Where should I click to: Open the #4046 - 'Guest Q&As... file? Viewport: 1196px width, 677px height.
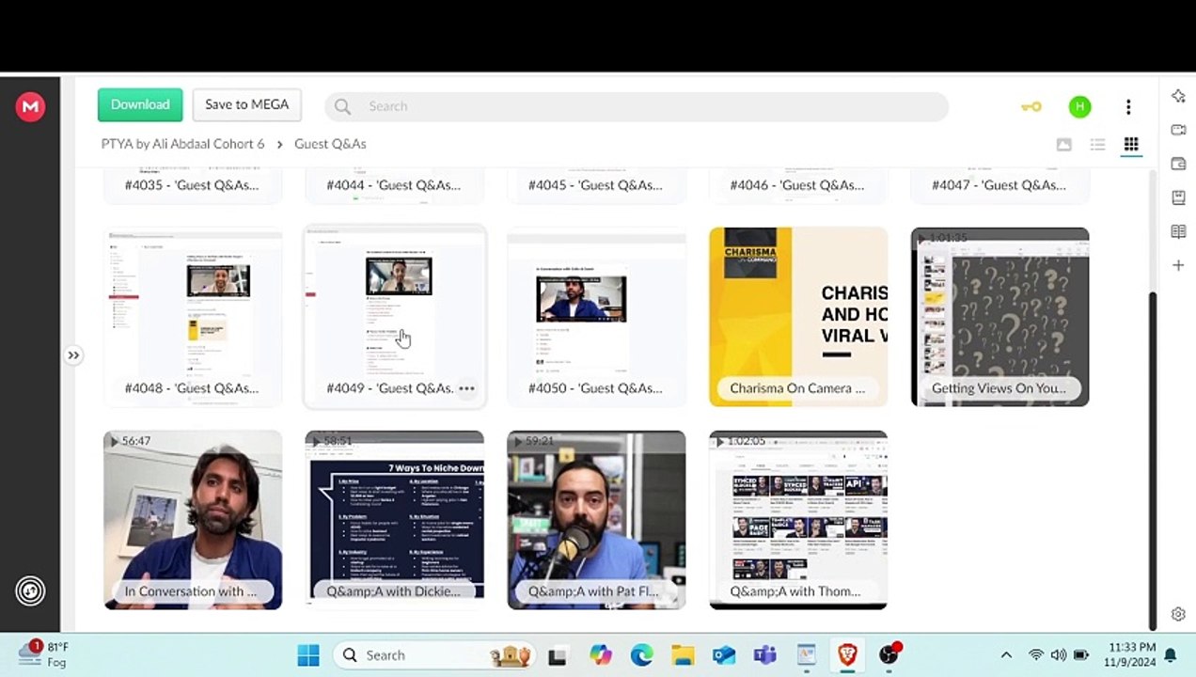797,185
